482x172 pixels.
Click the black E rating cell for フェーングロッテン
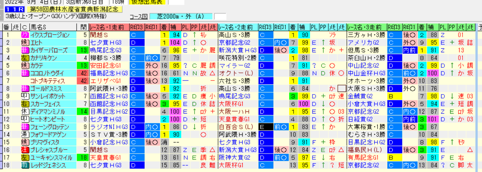(x=265, y=127)
